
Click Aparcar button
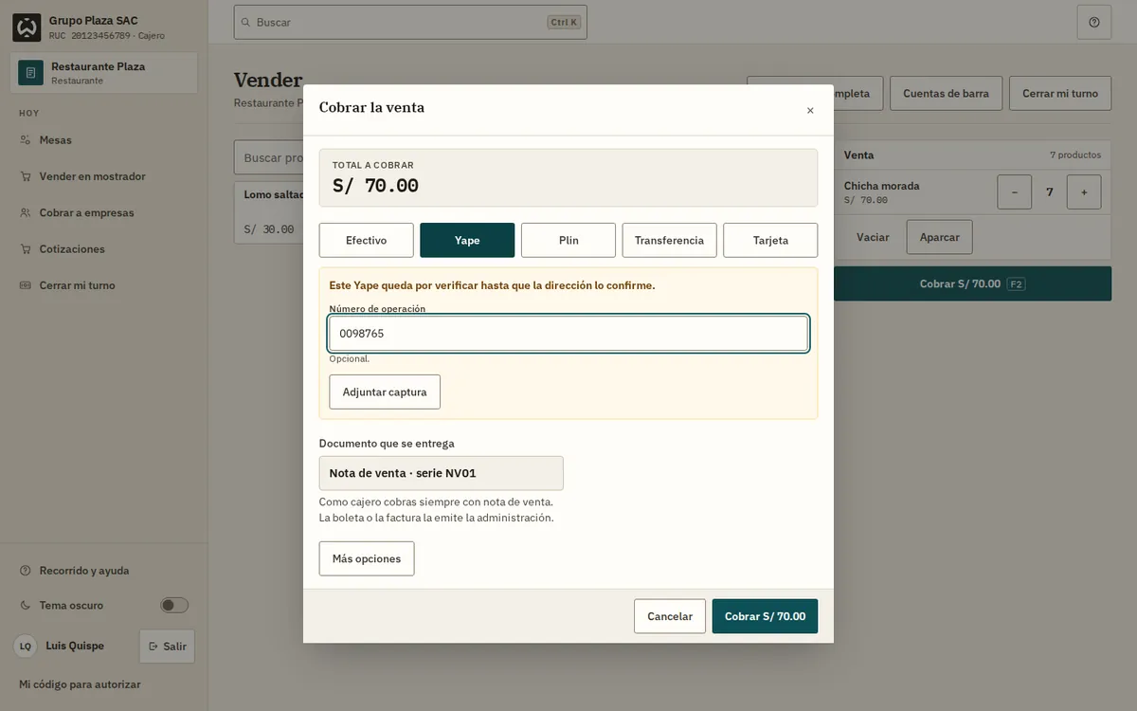pos(940,237)
